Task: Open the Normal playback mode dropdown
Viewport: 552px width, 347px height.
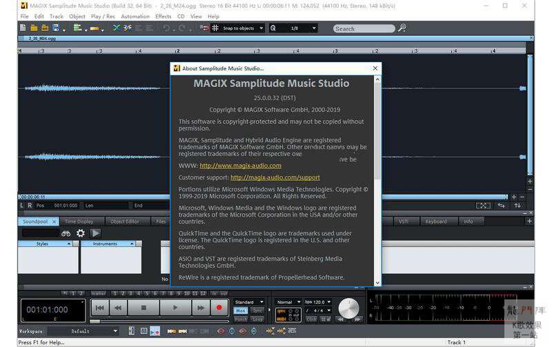Action: pos(288,302)
